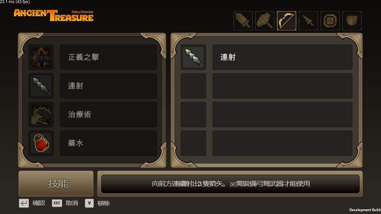The height and width of the screenshot is (214, 381).
Task: Choose the 正義之擊 skill entry
Action: point(108,57)
